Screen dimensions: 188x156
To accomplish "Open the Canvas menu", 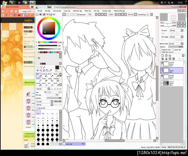I will point(57,11).
